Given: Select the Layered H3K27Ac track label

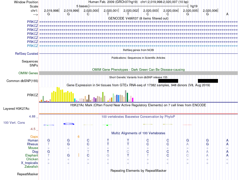Looking at the screenshot, I should [x=16, y=109].
